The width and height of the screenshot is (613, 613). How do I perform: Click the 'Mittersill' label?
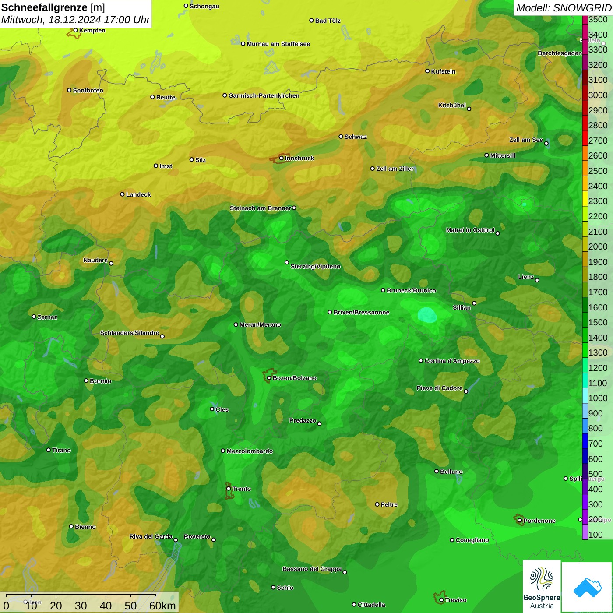pos(503,155)
